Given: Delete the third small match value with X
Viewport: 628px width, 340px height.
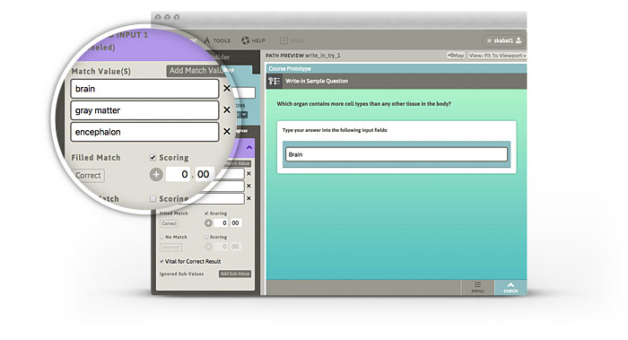Looking at the screenshot, I should coord(249,198).
